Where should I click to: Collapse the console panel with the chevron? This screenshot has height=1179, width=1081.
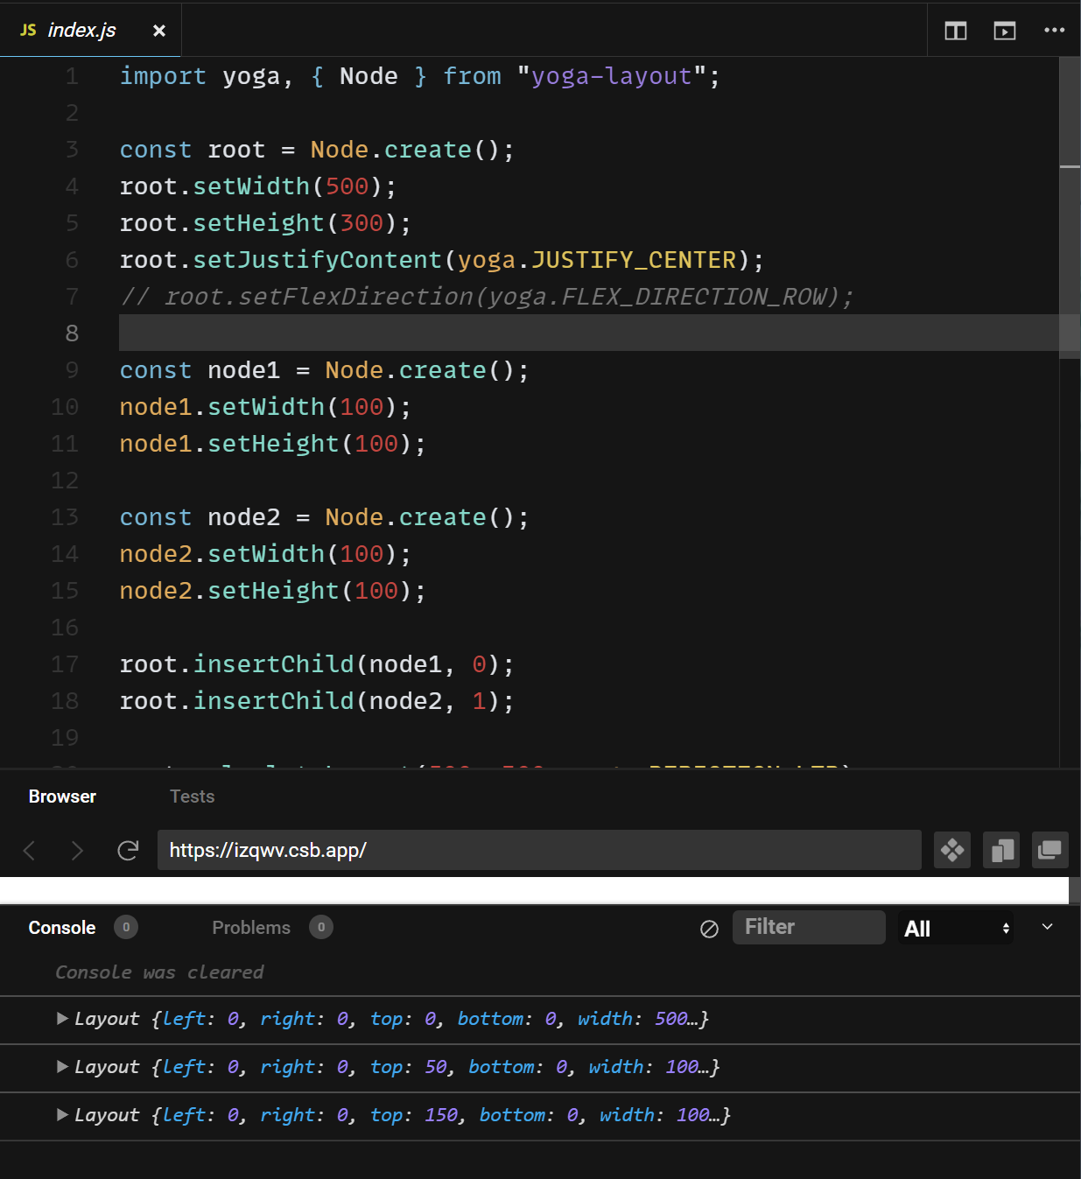[1048, 926]
